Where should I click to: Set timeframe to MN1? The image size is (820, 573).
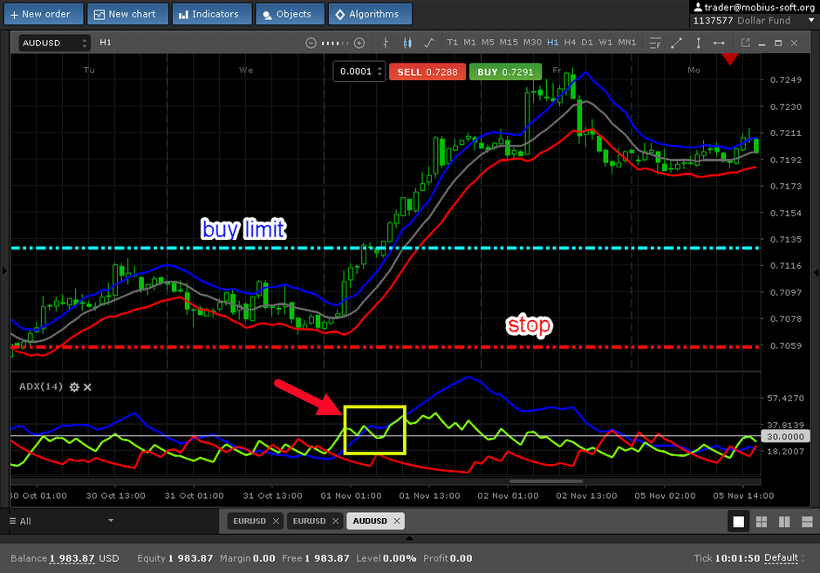(627, 43)
